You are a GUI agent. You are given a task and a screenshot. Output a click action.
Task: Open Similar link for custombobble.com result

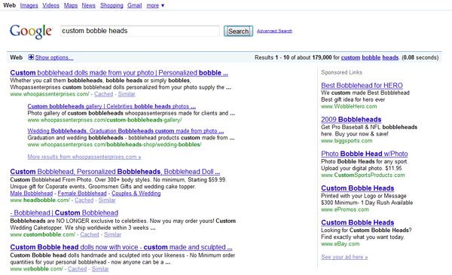(112, 234)
